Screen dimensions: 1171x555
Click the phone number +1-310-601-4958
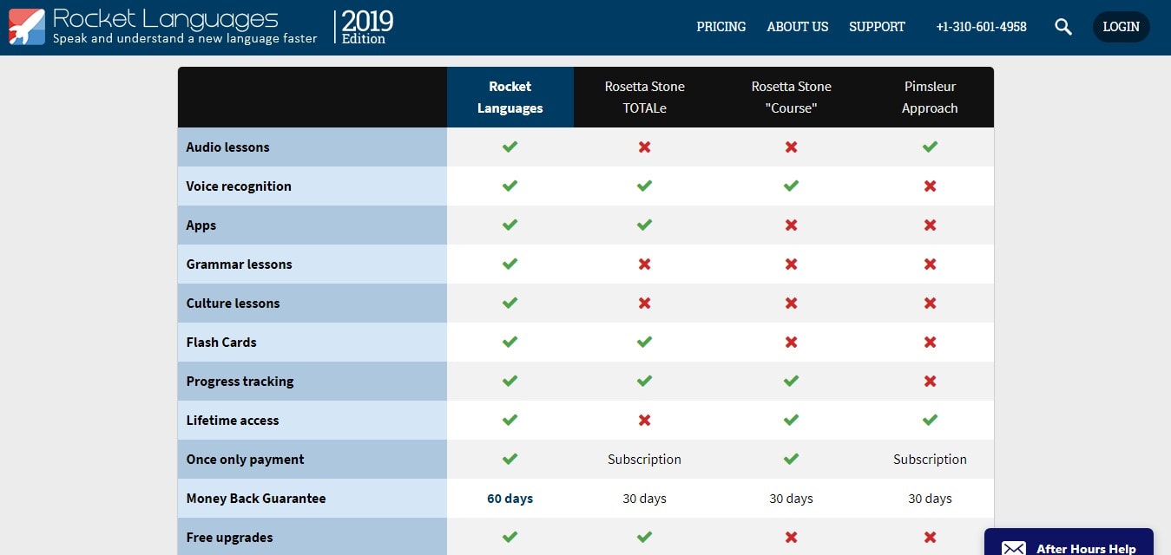982,27
